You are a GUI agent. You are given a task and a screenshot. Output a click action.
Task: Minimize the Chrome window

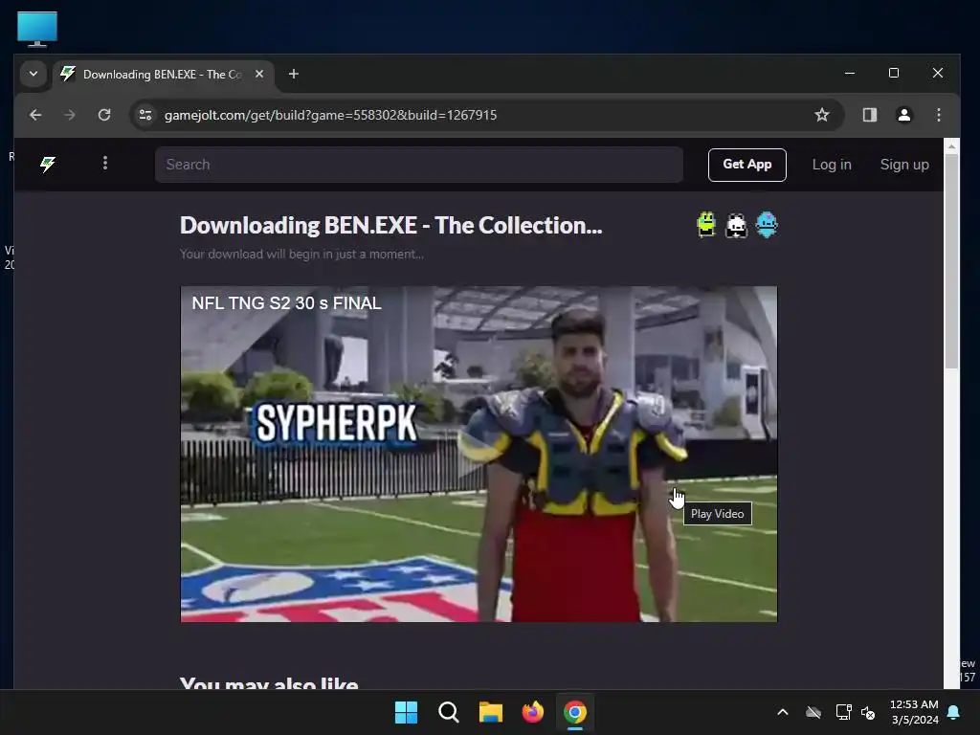tap(850, 73)
